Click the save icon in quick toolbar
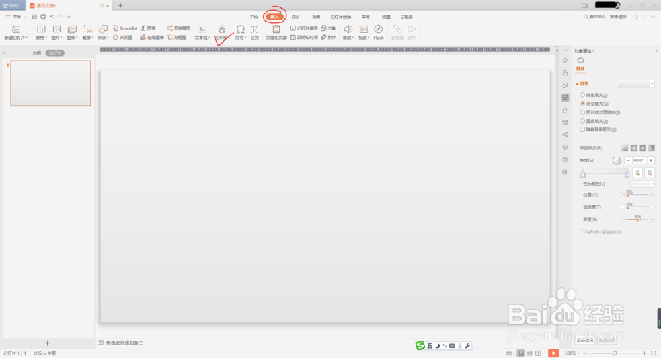 [x=34, y=17]
